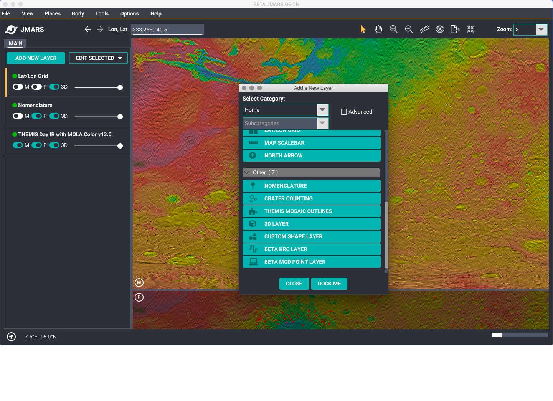Select the zoom in magnifier tool
Image resolution: width=553 pixels, height=401 pixels.
(393, 29)
